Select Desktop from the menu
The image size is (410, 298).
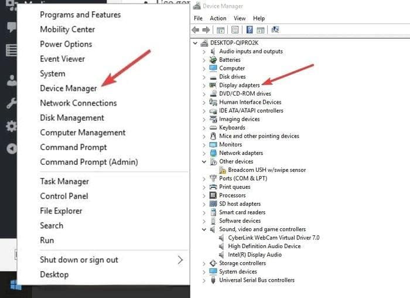tap(54, 275)
